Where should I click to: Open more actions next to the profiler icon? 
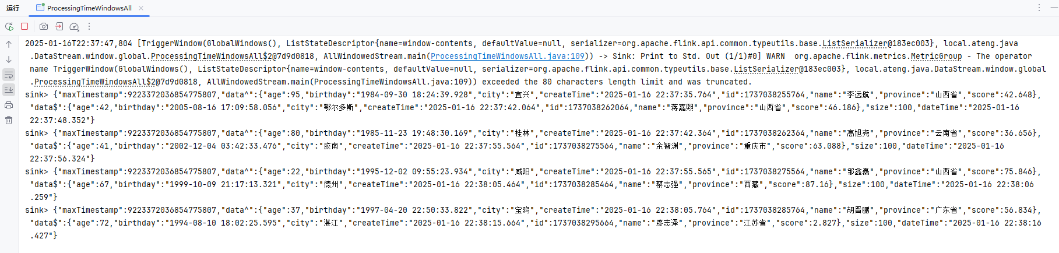[x=89, y=26]
